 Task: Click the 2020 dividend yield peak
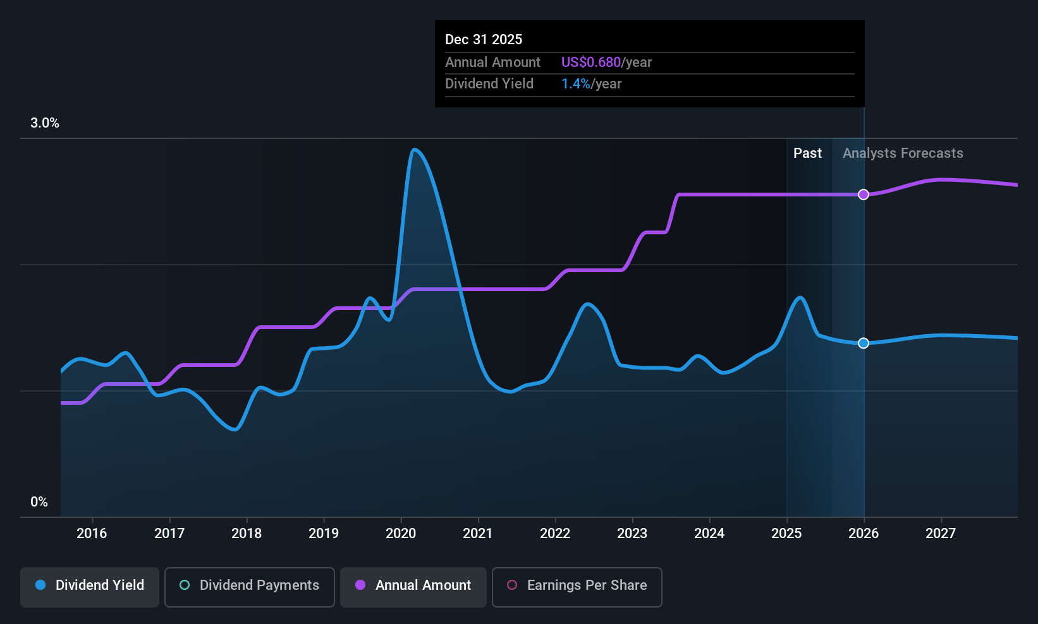tap(414, 150)
